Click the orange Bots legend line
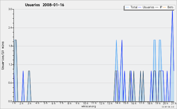The image size is (177, 109). click(x=165, y=7)
